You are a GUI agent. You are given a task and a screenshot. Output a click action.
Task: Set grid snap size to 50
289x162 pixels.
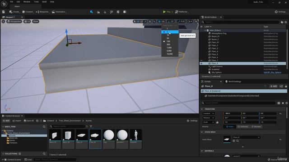pyautogui.click(x=170, y=38)
